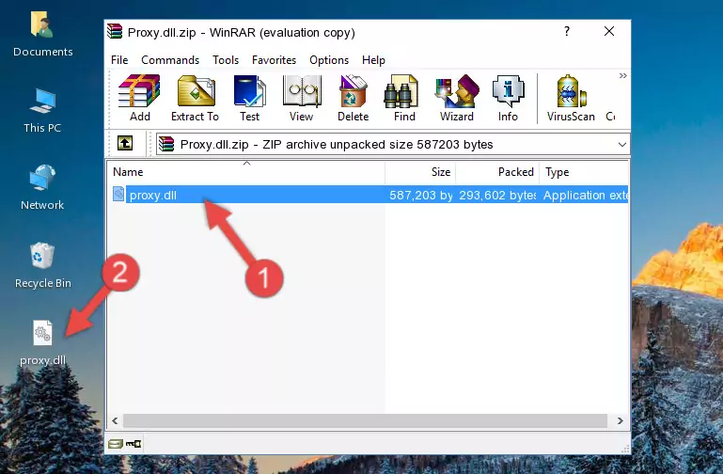723x474 pixels.
Task: Click the horizontal scrollbar left arrow
Action: 115,420
